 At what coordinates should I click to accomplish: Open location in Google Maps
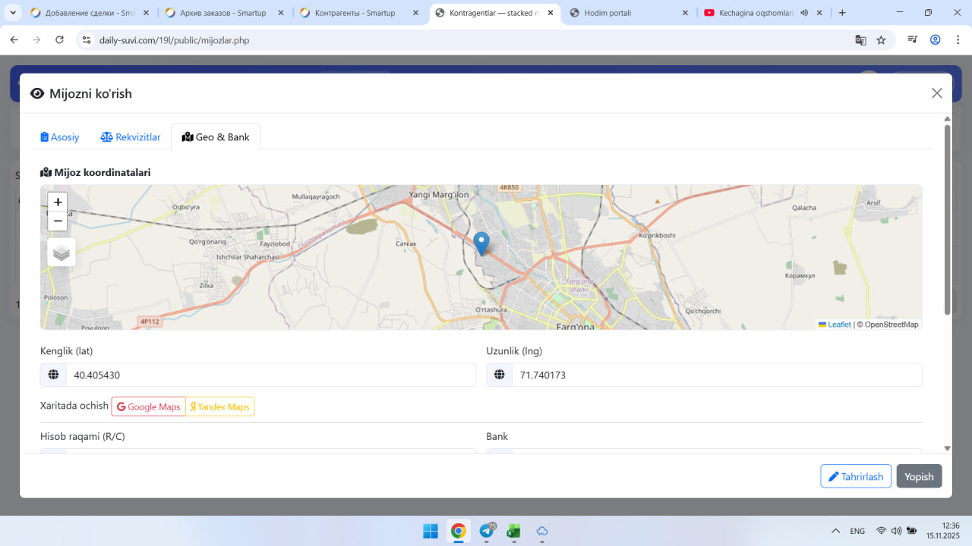pos(149,406)
